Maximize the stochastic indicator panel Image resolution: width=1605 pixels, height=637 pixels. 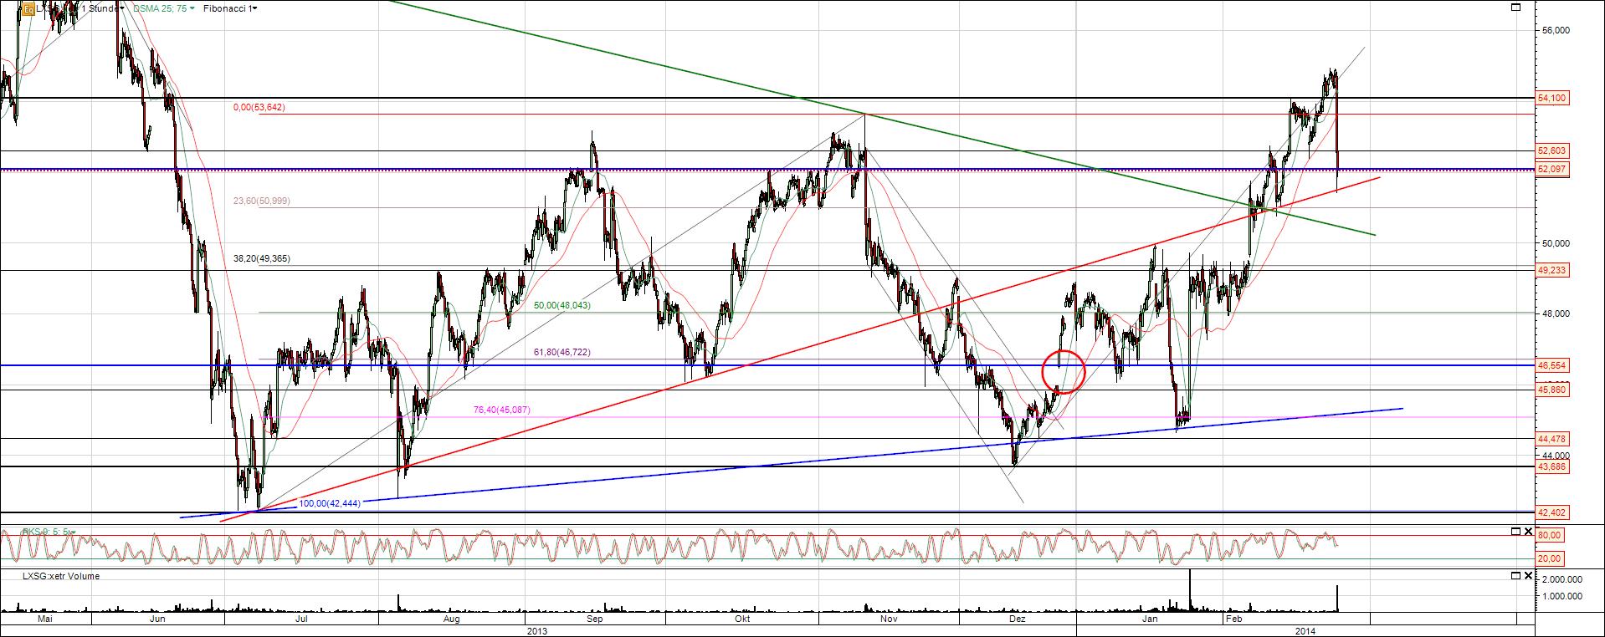coord(1515,532)
